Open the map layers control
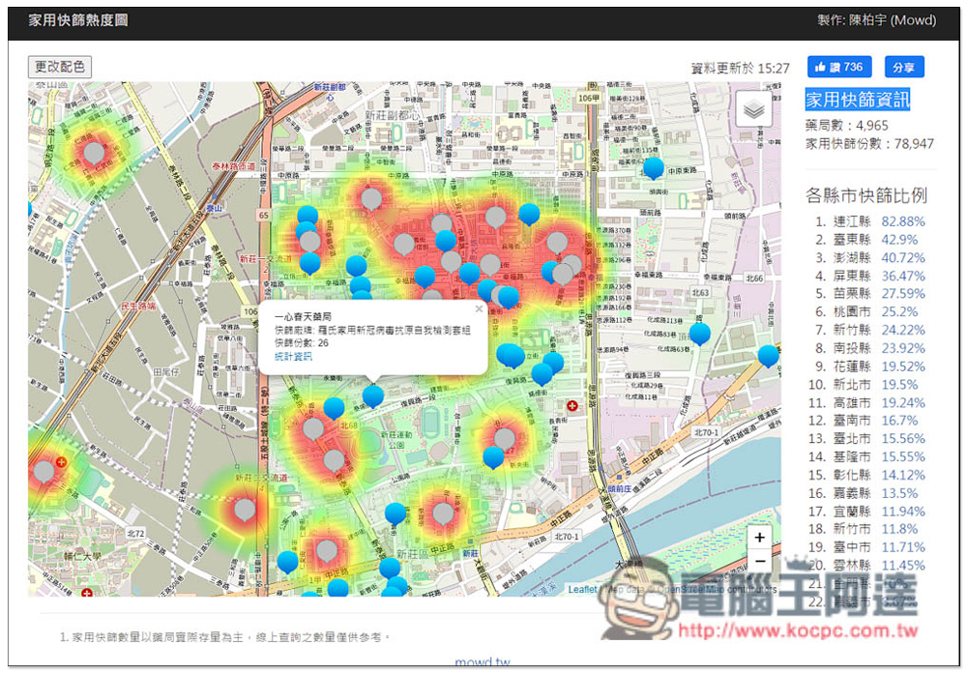The height and width of the screenshot is (674, 967). 753,109
